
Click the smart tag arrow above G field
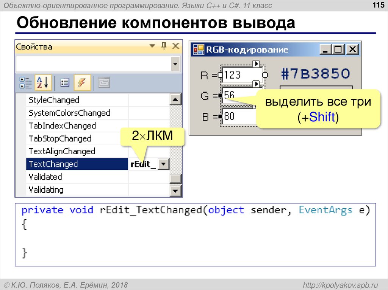pyautogui.click(x=257, y=84)
